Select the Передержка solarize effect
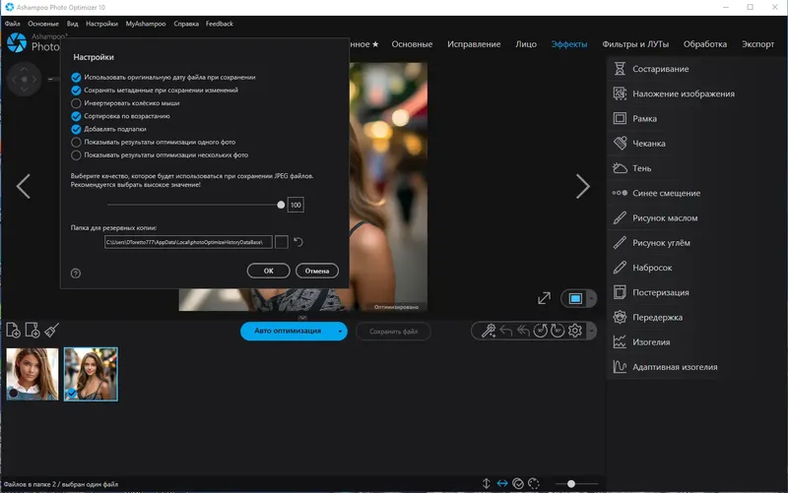The height and width of the screenshot is (493, 788). click(x=647, y=317)
